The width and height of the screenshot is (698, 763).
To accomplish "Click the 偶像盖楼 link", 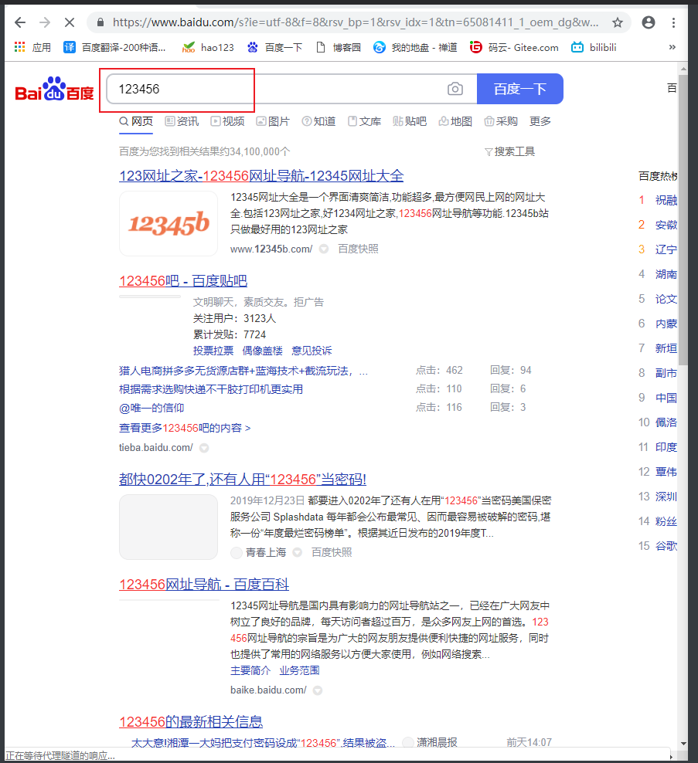I will point(263,351).
